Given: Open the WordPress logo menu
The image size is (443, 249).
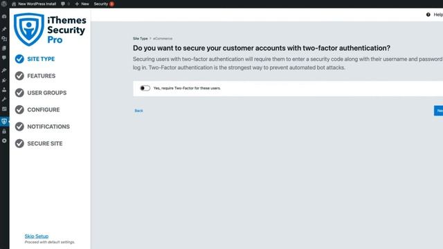Looking at the screenshot, I should pyautogui.click(x=4, y=4).
